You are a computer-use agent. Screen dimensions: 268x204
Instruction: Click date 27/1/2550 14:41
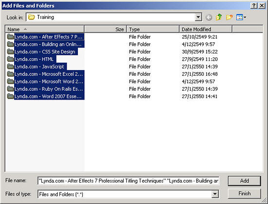pyautogui.click(x=199, y=97)
